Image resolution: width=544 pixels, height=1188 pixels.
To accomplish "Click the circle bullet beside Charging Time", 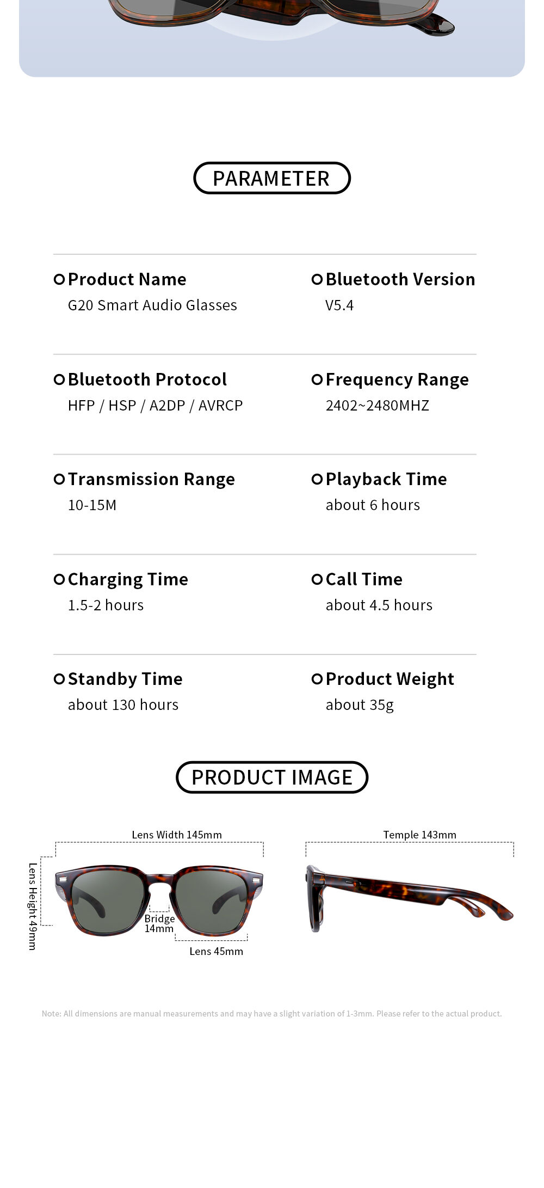I will 59,579.
